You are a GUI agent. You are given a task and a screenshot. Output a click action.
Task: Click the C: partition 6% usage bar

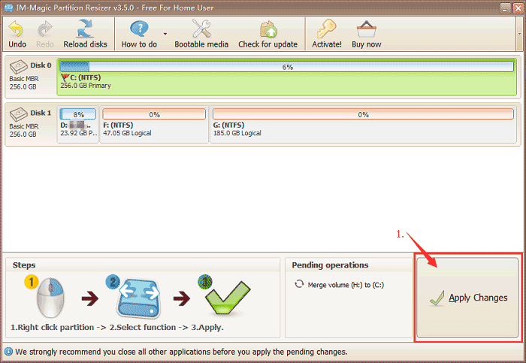point(287,67)
